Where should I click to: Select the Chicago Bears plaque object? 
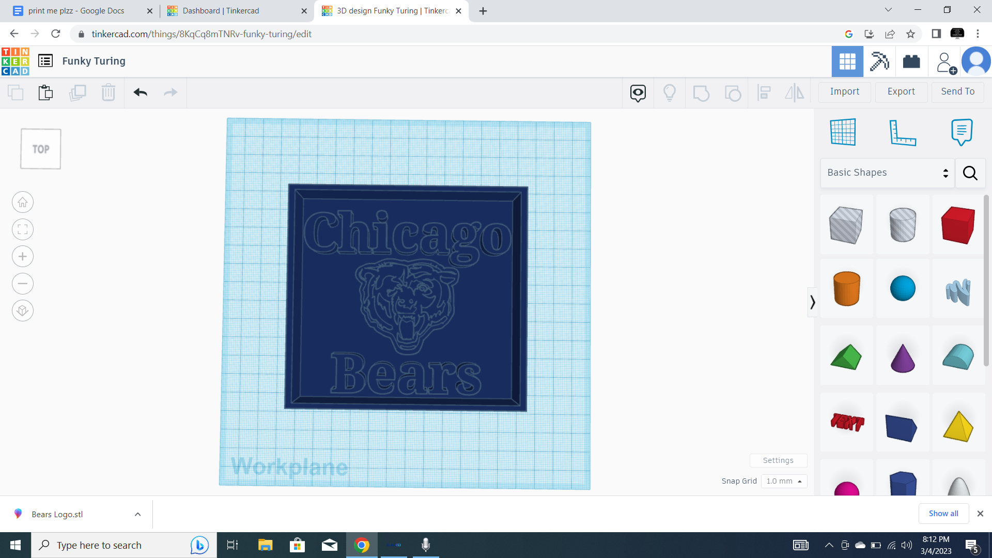pyautogui.click(x=407, y=298)
